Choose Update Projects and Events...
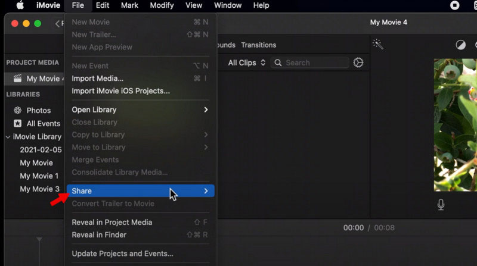The height and width of the screenshot is (266, 477). click(140, 254)
